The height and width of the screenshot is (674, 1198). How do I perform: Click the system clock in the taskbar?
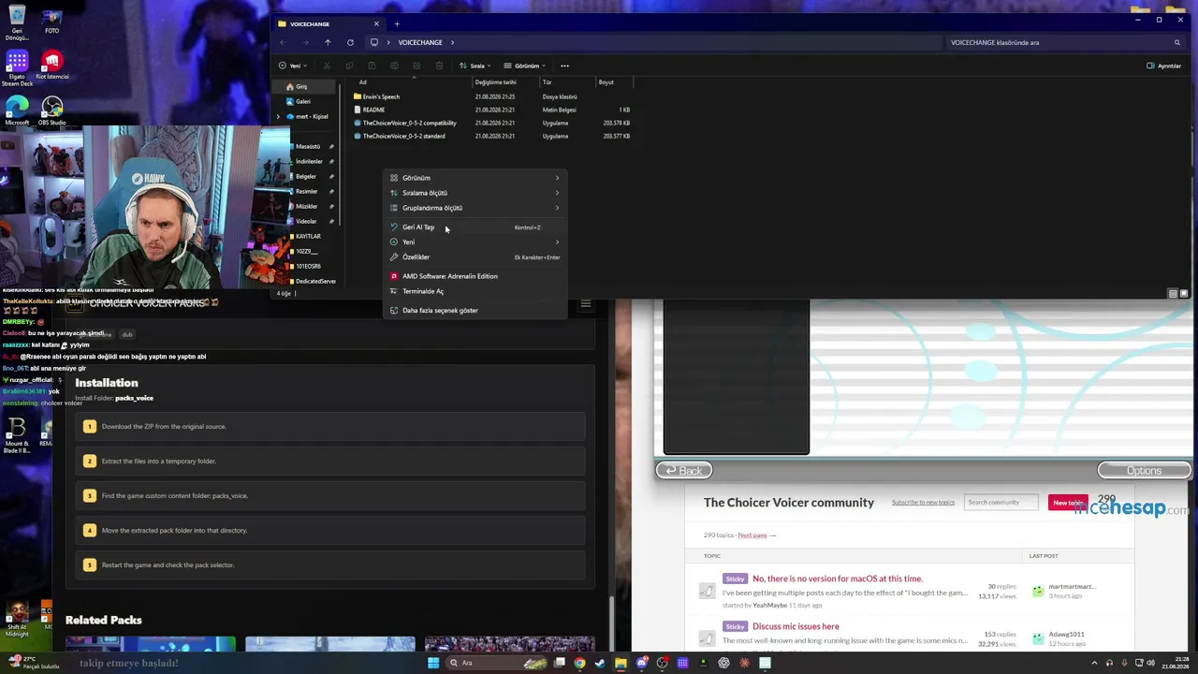1175,663
